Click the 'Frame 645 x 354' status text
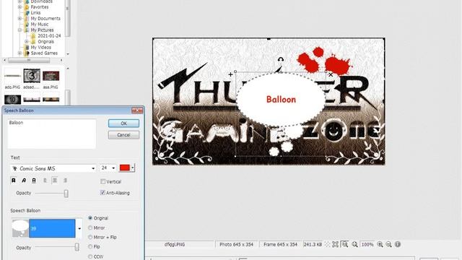This screenshot has width=462, height=260. click(x=280, y=244)
